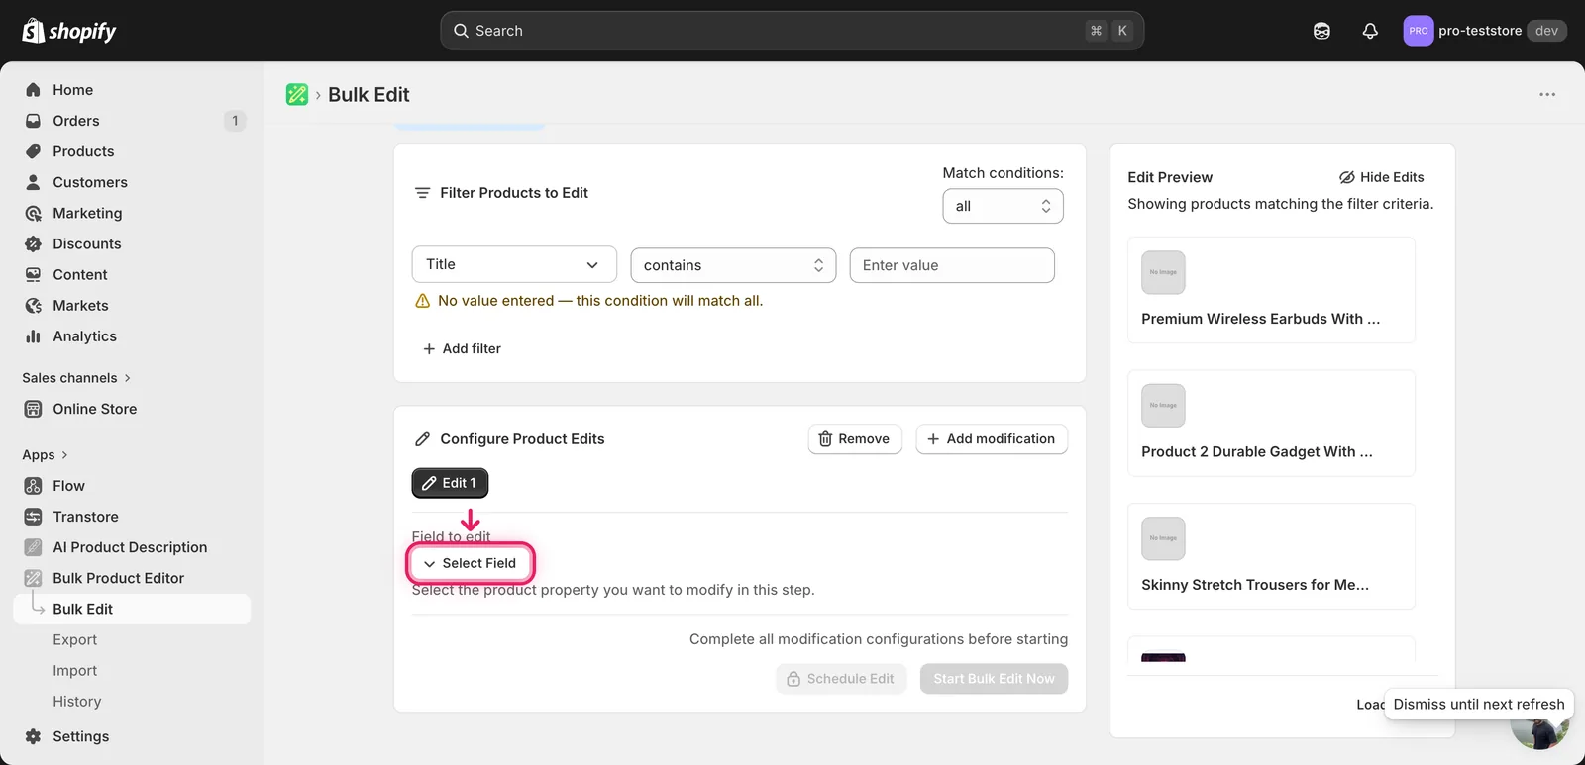Open the three-dot more actions menu
This screenshot has height=765, width=1585.
pos(1547,94)
